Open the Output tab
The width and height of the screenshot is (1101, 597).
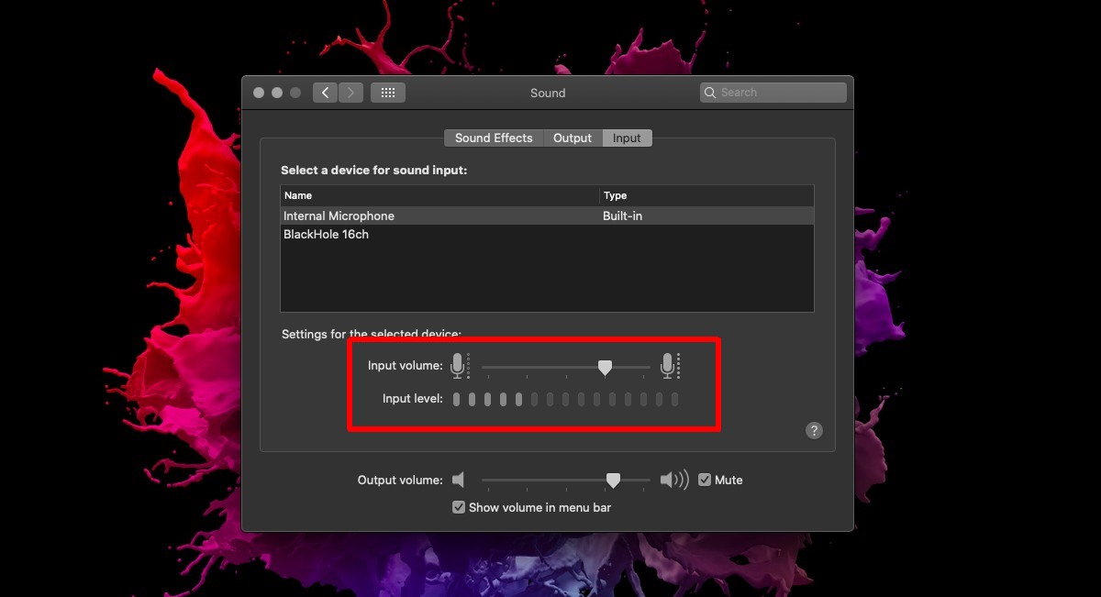click(573, 138)
